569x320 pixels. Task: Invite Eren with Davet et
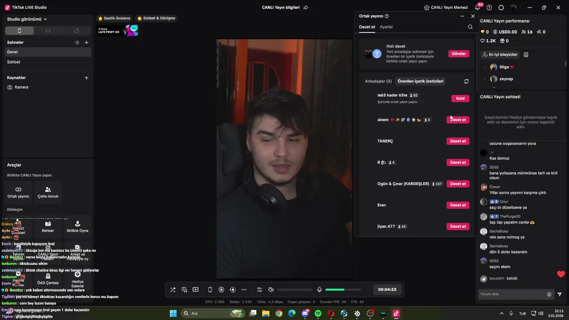pos(458,205)
